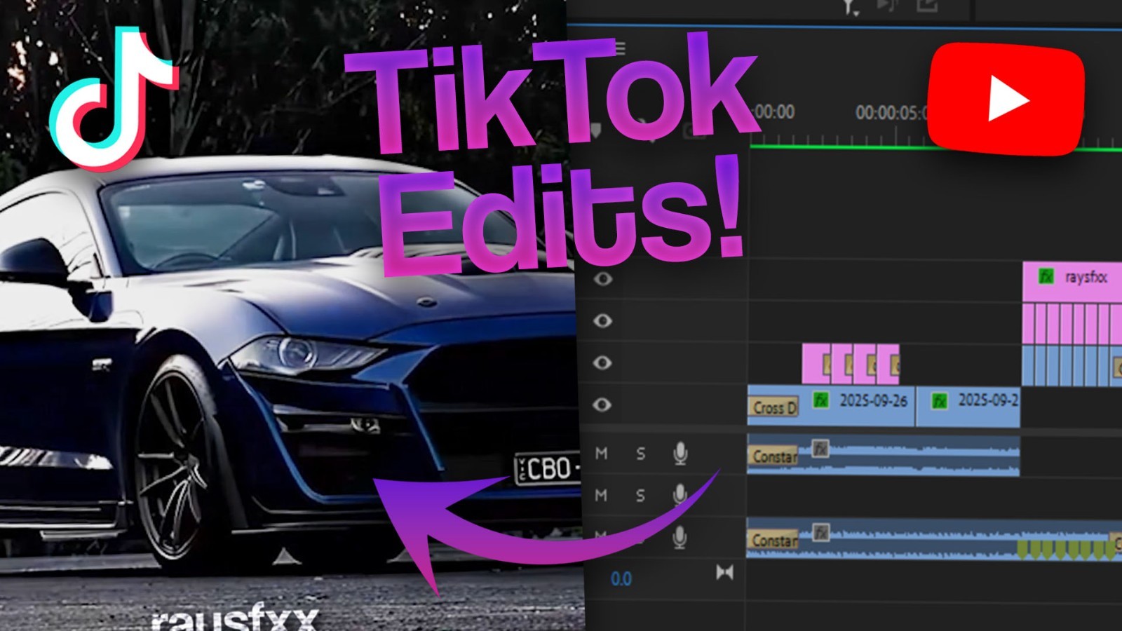Viewport: 1122px width, 631px height.
Task: Click the :00:00 start of time ruler
Action: coord(774,112)
